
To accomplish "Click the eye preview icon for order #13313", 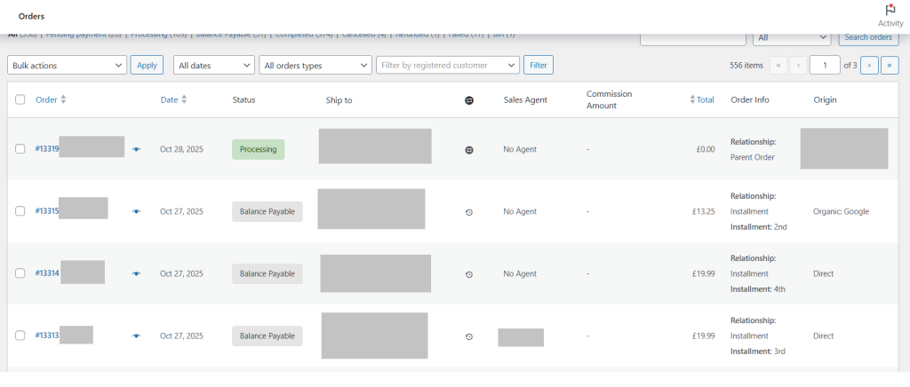I will pos(136,336).
